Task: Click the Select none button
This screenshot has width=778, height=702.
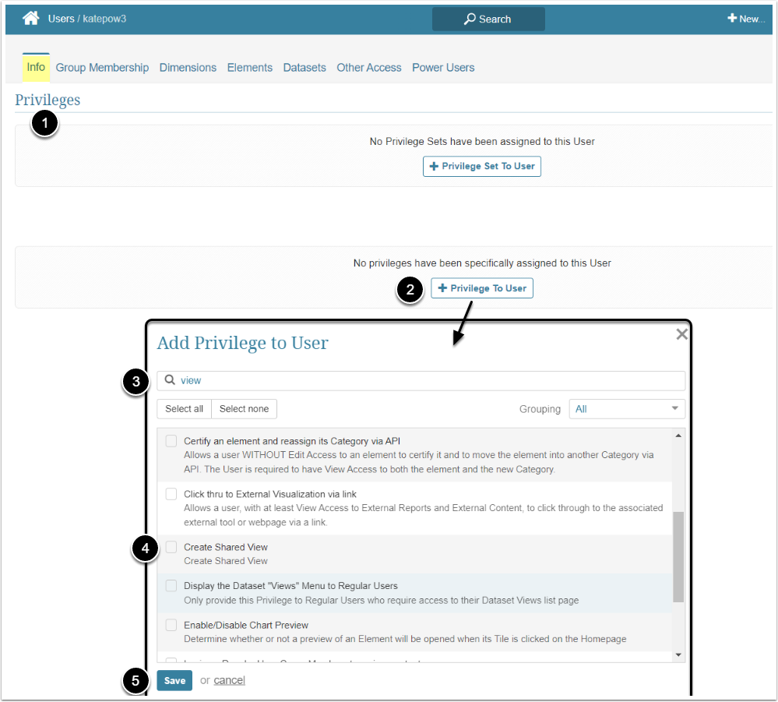Action: [x=244, y=408]
